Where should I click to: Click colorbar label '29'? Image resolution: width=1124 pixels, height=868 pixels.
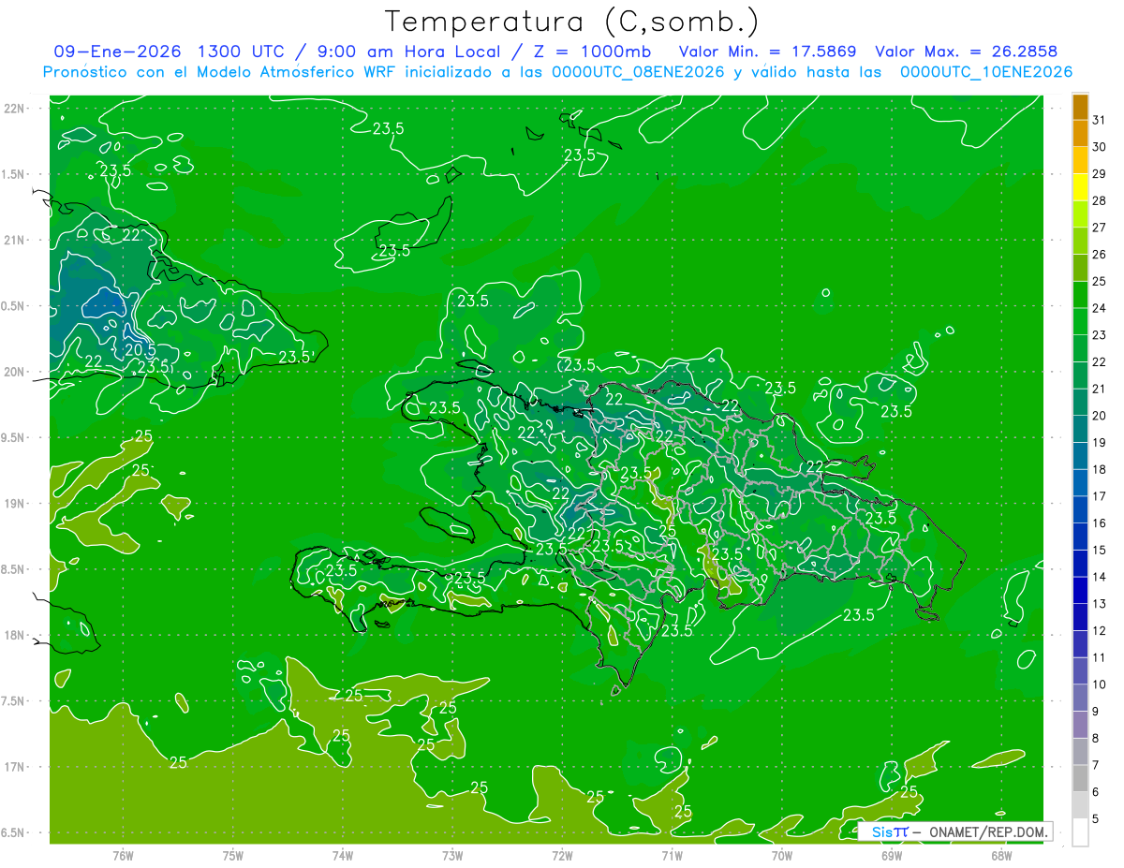1100,173
